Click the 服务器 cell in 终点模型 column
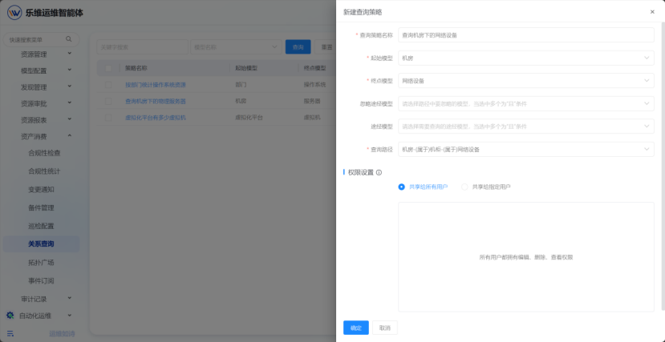This screenshot has width=665, height=342. tap(312, 101)
